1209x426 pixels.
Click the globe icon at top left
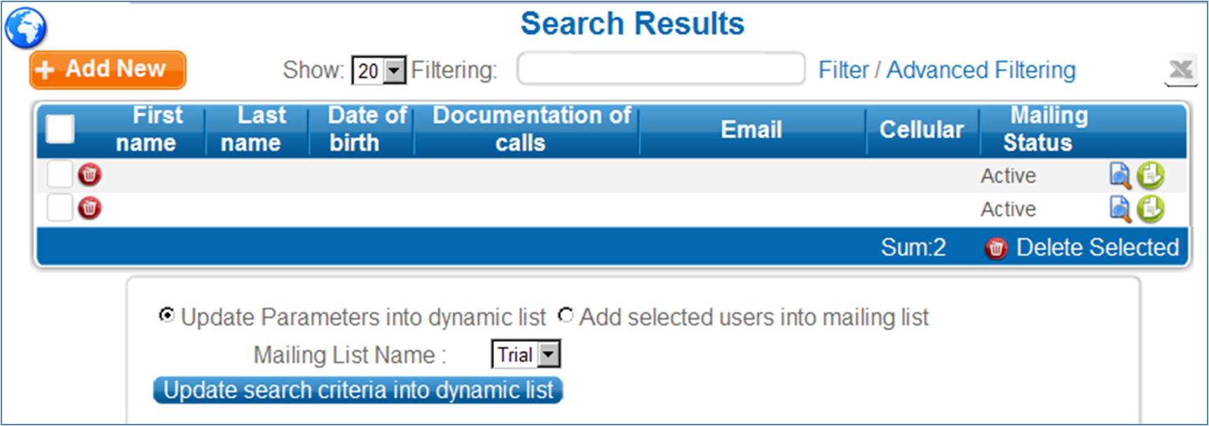[x=25, y=28]
